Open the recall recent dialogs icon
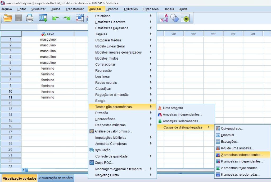 [43, 18]
